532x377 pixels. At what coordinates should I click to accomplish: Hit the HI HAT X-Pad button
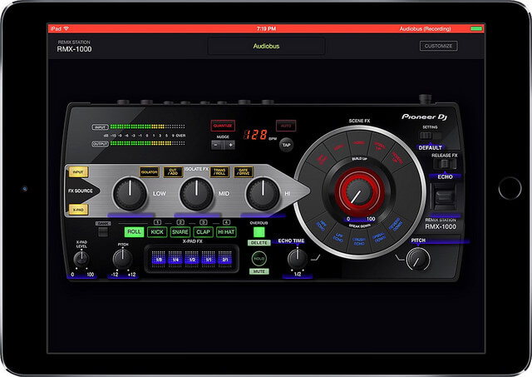pos(226,232)
